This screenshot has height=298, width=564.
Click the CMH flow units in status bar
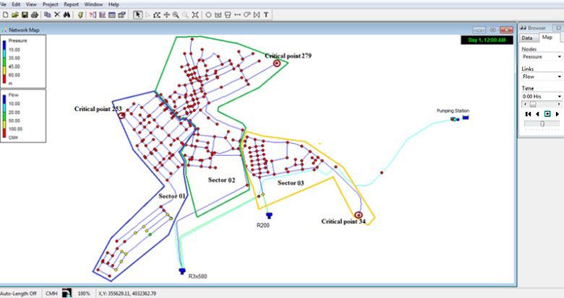pos(51,294)
